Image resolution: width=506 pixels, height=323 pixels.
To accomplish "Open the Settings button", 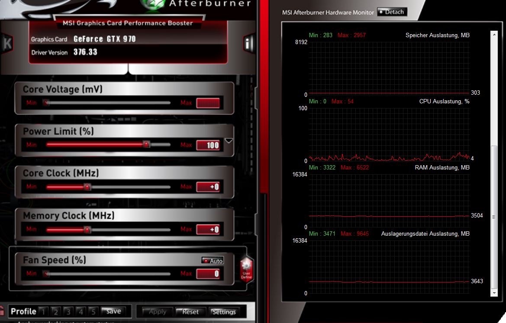I will click(224, 312).
